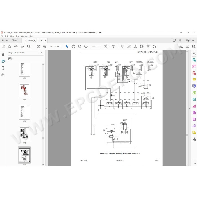Open the Sign menu
197x197 pixels.
[x=17, y=36]
